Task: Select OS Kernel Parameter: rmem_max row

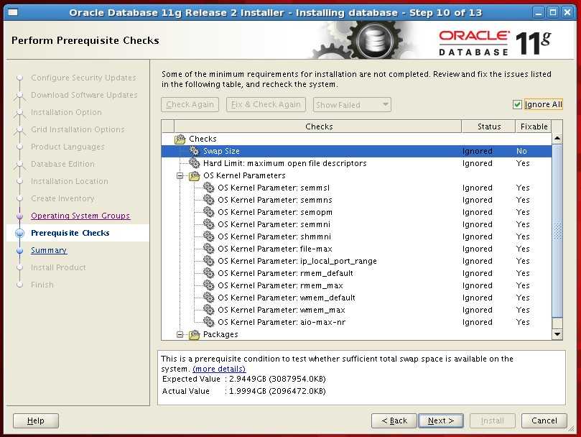Action: 356,285
